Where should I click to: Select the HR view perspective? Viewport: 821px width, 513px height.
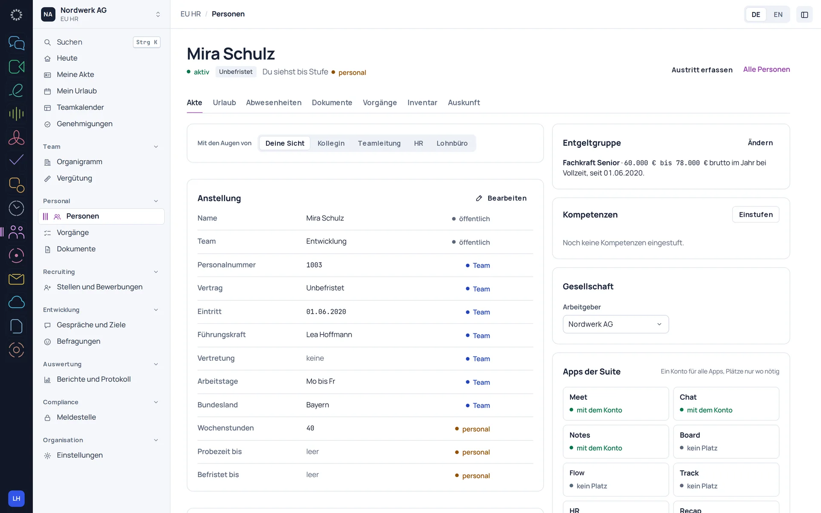418,143
